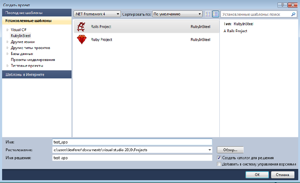The height and width of the screenshot is (183, 300).
Task: Expand the 'Другие языки' node
Action: pyautogui.click(x=7, y=42)
